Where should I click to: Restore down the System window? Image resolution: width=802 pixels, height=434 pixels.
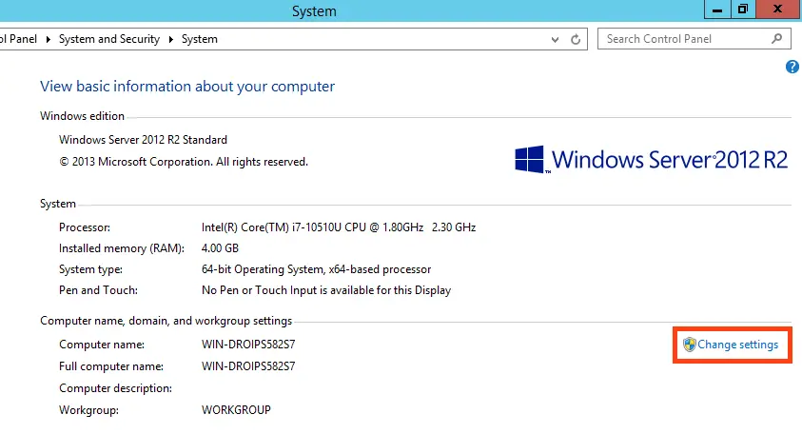coord(742,10)
